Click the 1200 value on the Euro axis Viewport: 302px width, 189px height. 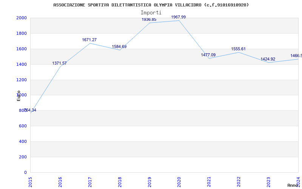[x=22, y=80]
